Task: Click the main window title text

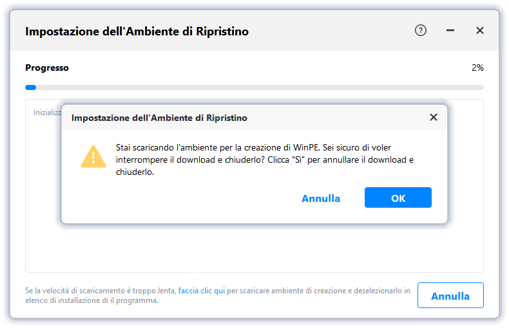Action: click(x=137, y=31)
